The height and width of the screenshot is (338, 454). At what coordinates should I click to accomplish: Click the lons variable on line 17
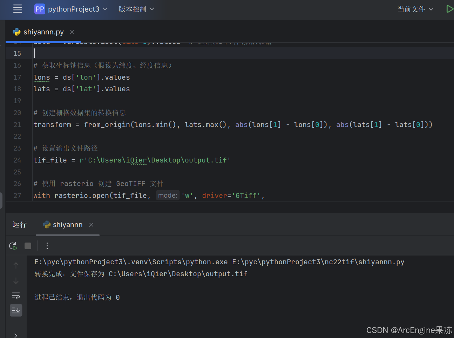(x=42, y=77)
